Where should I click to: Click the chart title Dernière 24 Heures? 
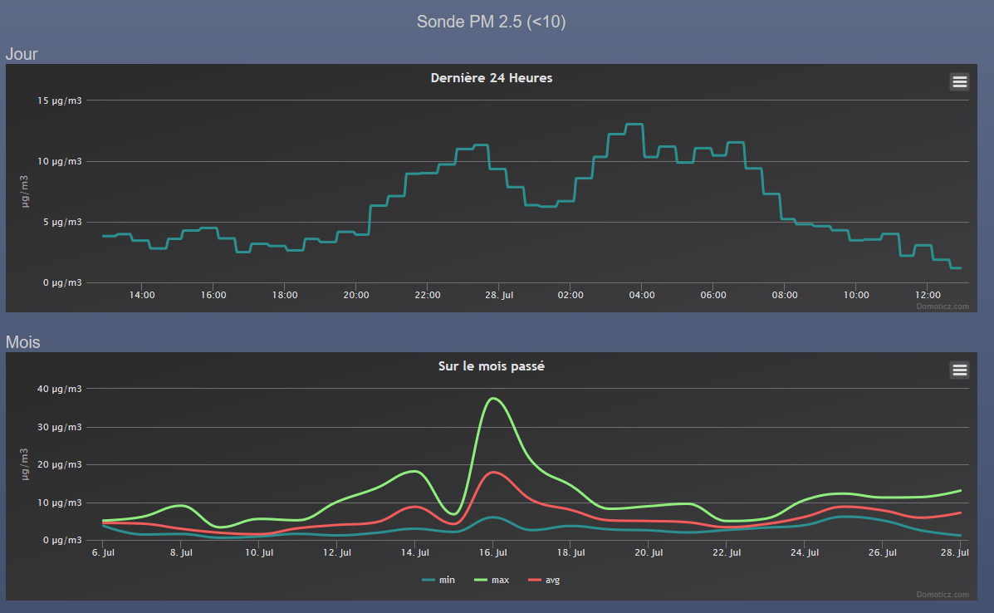(x=492, y=78)
